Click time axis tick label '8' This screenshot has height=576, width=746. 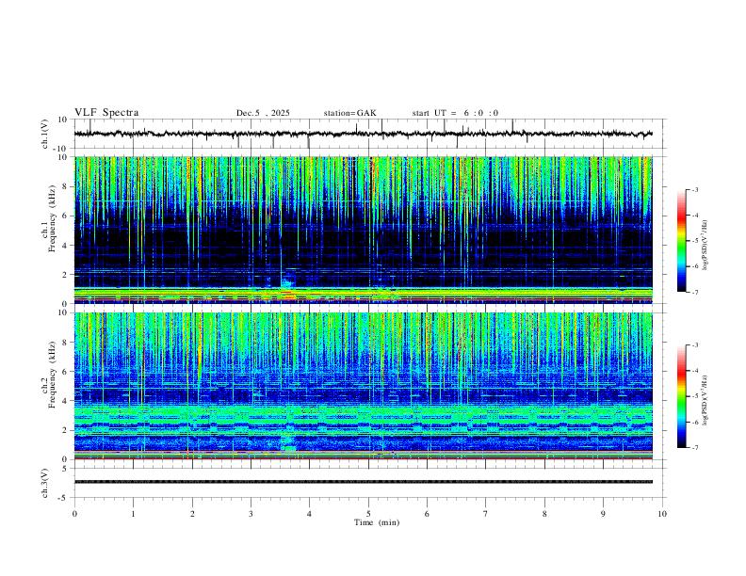(x=544, y=514)
